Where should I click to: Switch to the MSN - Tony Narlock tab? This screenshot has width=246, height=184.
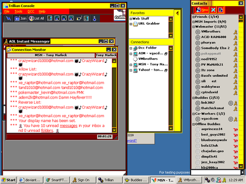point(51,55)
